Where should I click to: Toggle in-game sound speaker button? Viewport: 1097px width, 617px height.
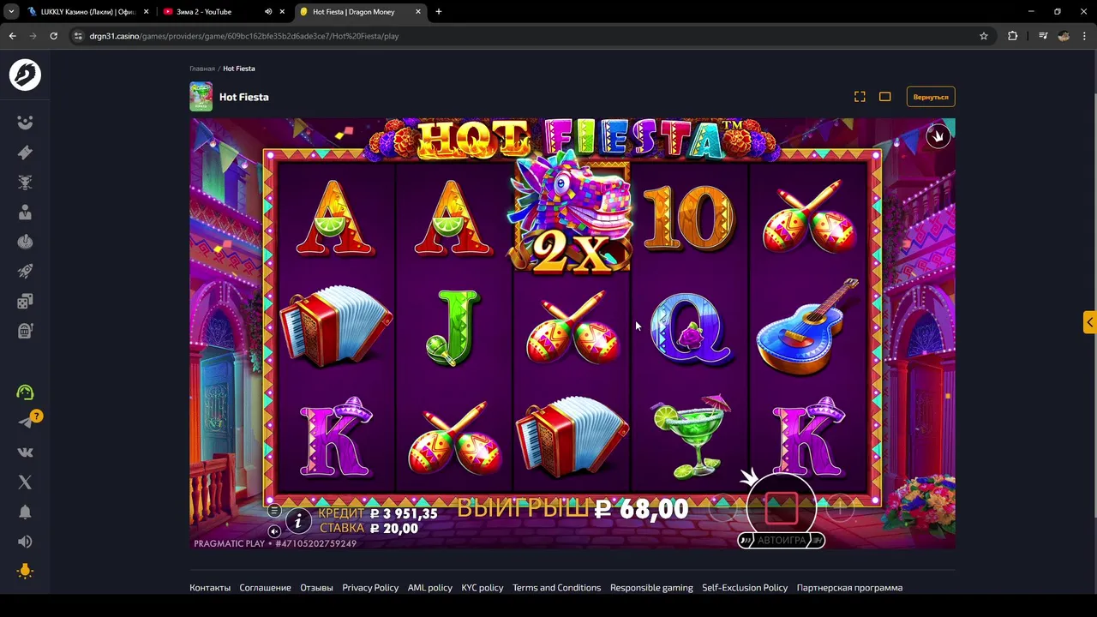click(273, 531)
